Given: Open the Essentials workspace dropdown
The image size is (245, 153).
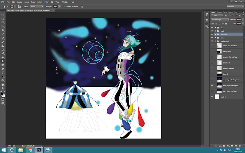Looking at the screenshot, I should (235, 7).
